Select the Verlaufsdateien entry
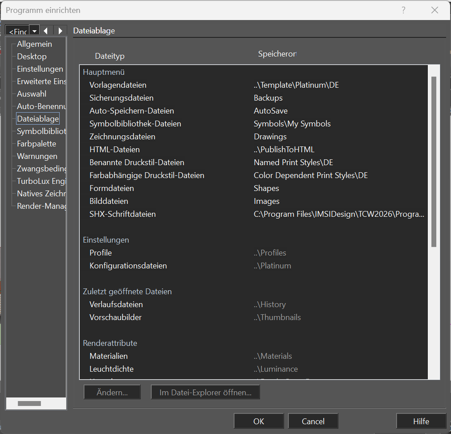451x434 pixels. [x=254, y=304]
